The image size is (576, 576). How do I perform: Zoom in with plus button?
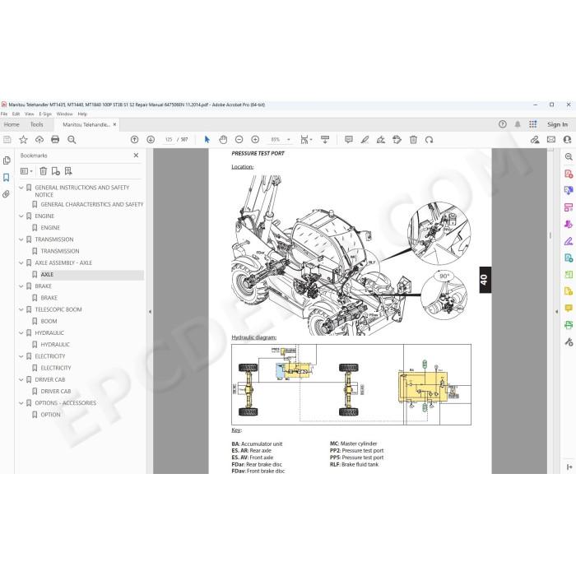click(255, 140)
